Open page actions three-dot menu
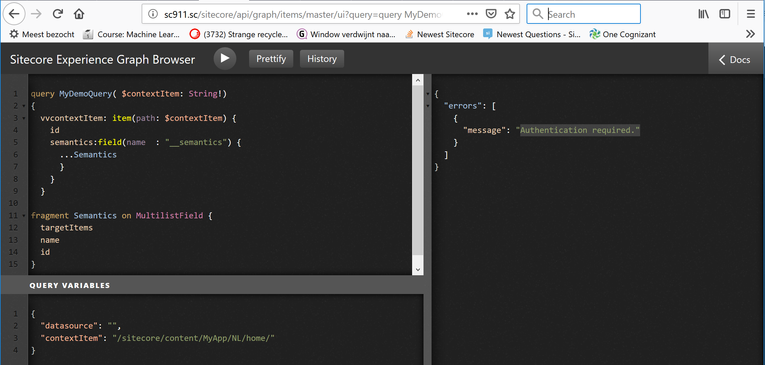765x365 pixels. click(x=472, y=14)
